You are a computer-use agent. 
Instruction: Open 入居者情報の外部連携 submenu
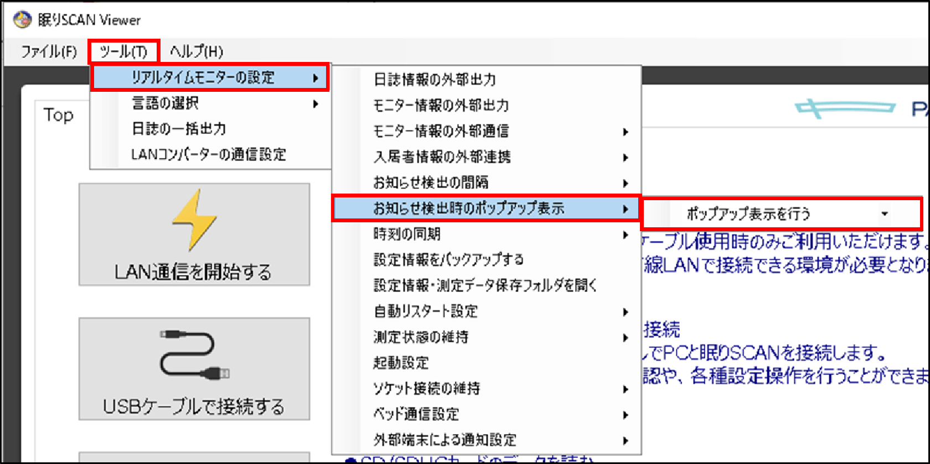tap(486, 157)
